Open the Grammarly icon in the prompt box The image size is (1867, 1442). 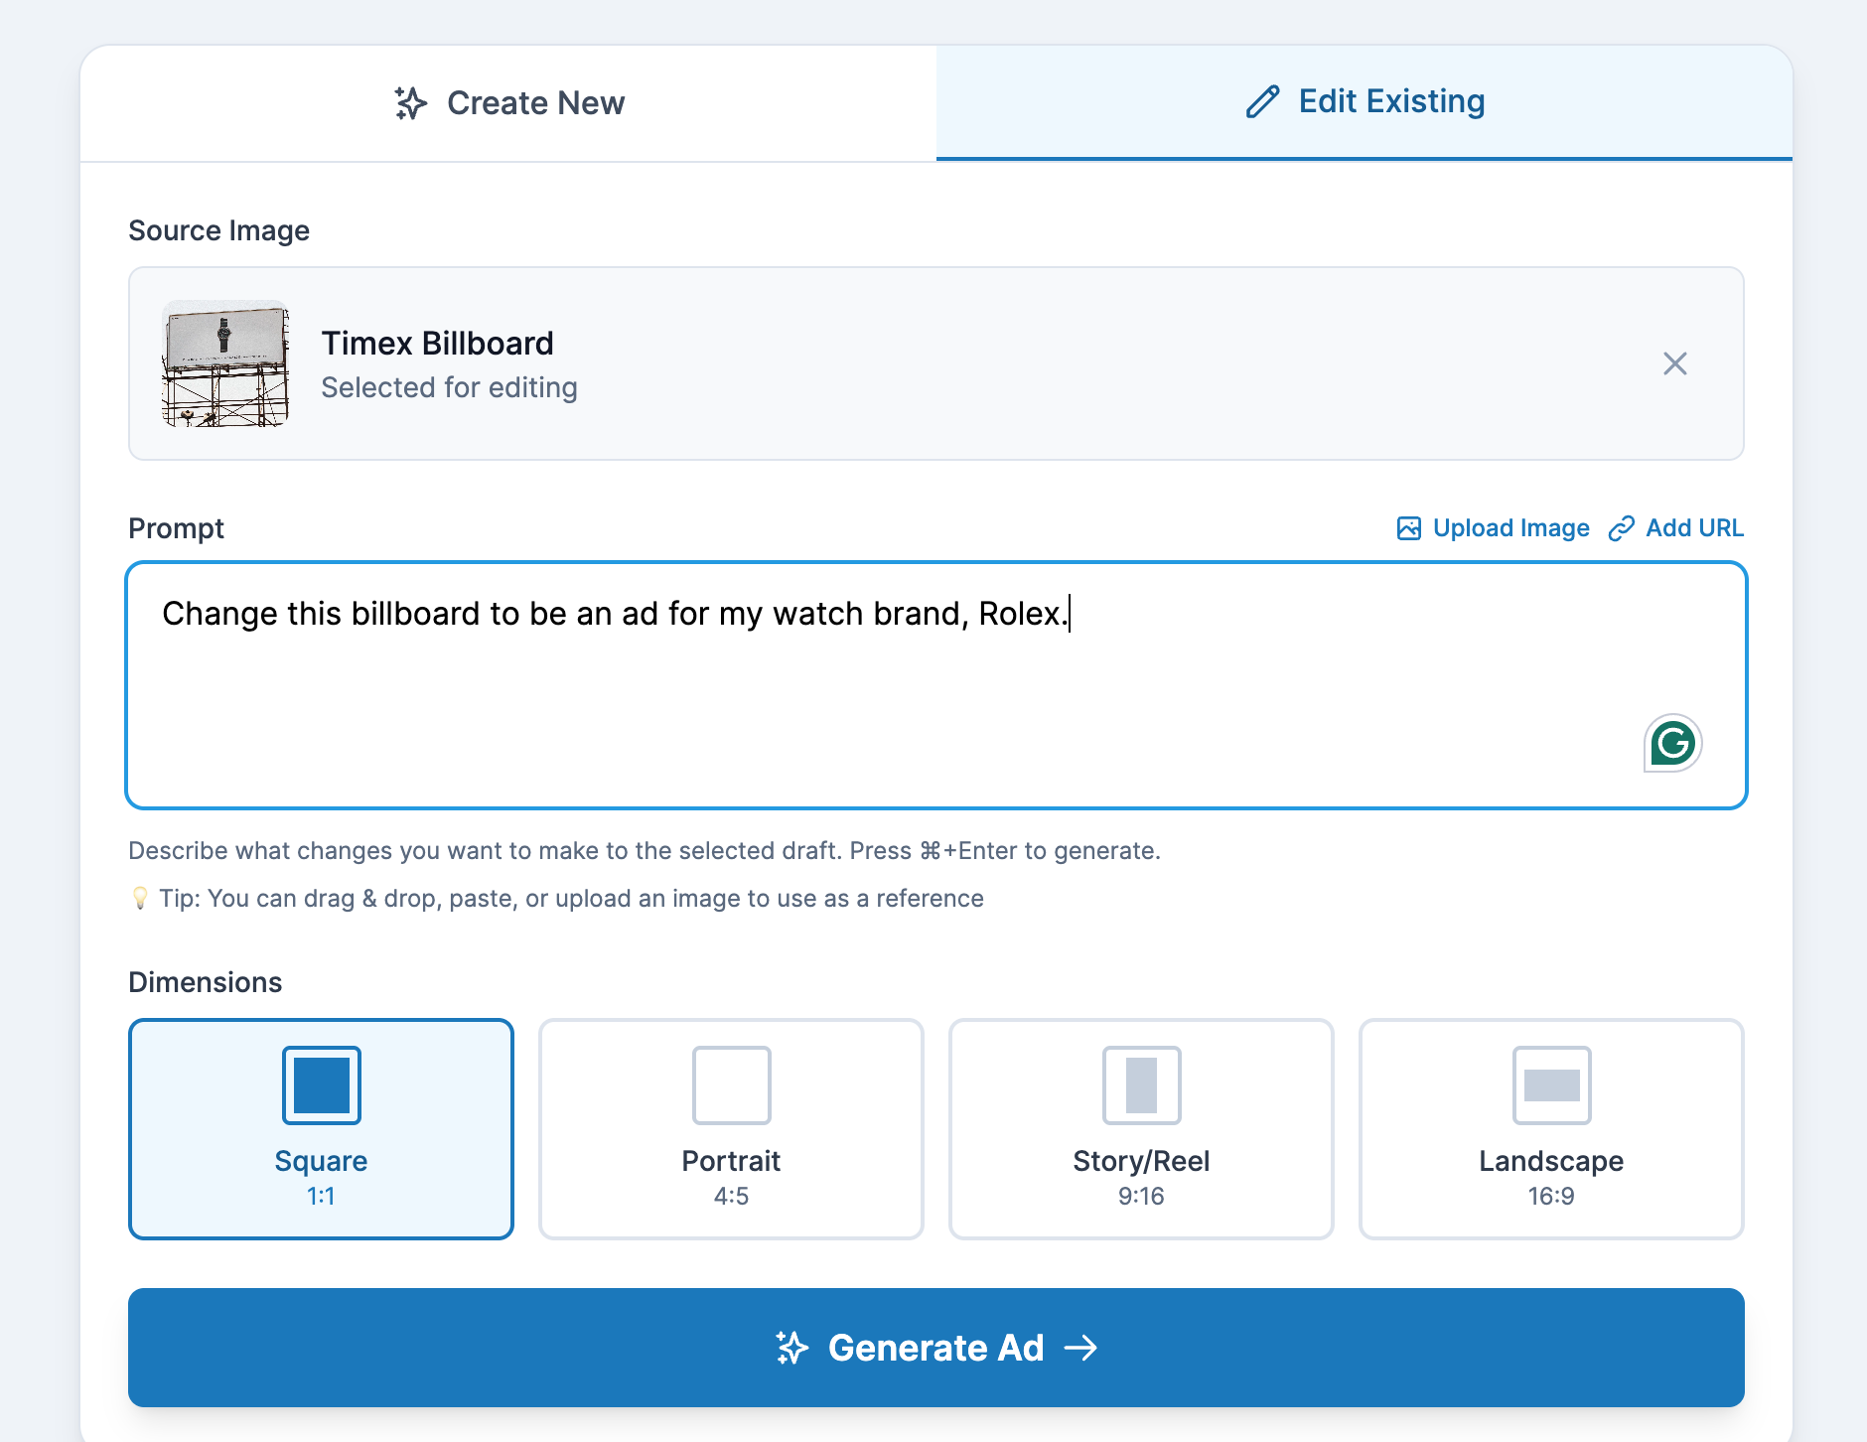click(1672, 743)
